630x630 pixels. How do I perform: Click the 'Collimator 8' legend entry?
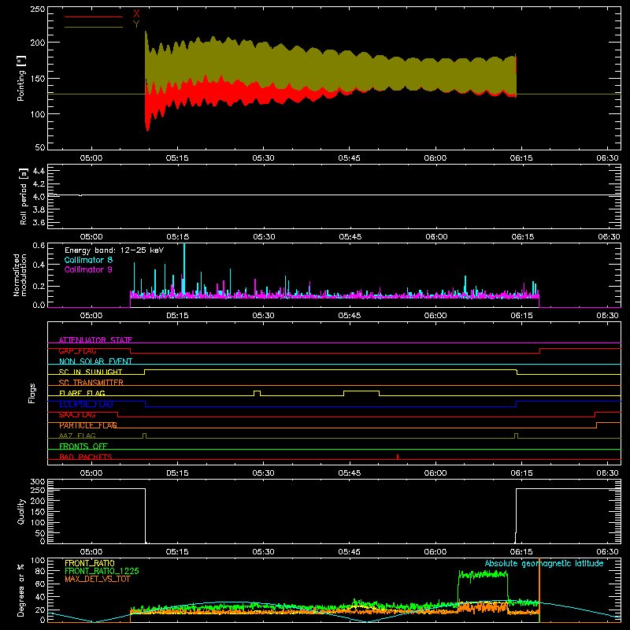pyautogui.click(x=88, y=260)
